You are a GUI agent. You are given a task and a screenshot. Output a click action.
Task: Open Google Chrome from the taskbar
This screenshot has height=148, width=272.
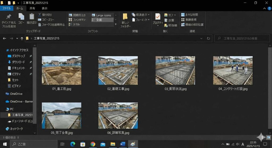(x=93, y=144)
